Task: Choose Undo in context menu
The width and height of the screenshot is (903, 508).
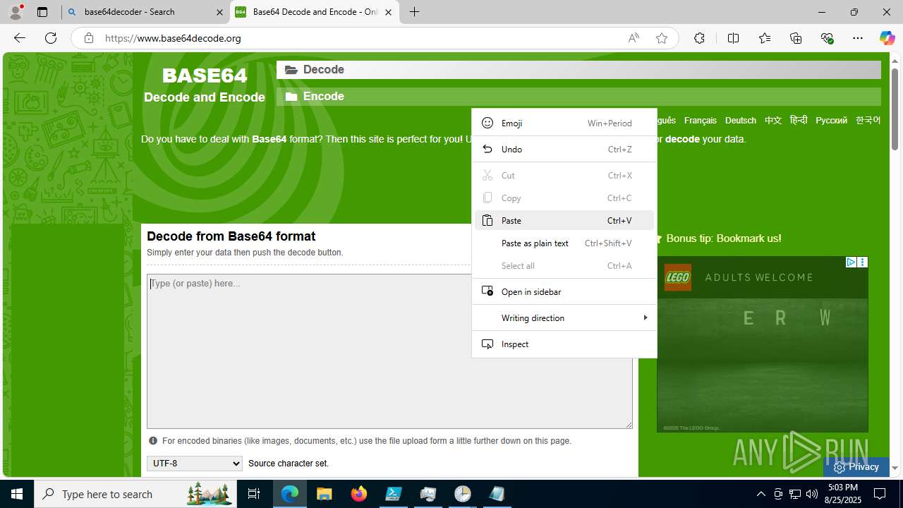Action: (x=564, y=149)
